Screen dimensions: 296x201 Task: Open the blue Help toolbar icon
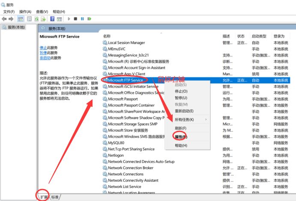pyautogui.click(x=52, y=19)
